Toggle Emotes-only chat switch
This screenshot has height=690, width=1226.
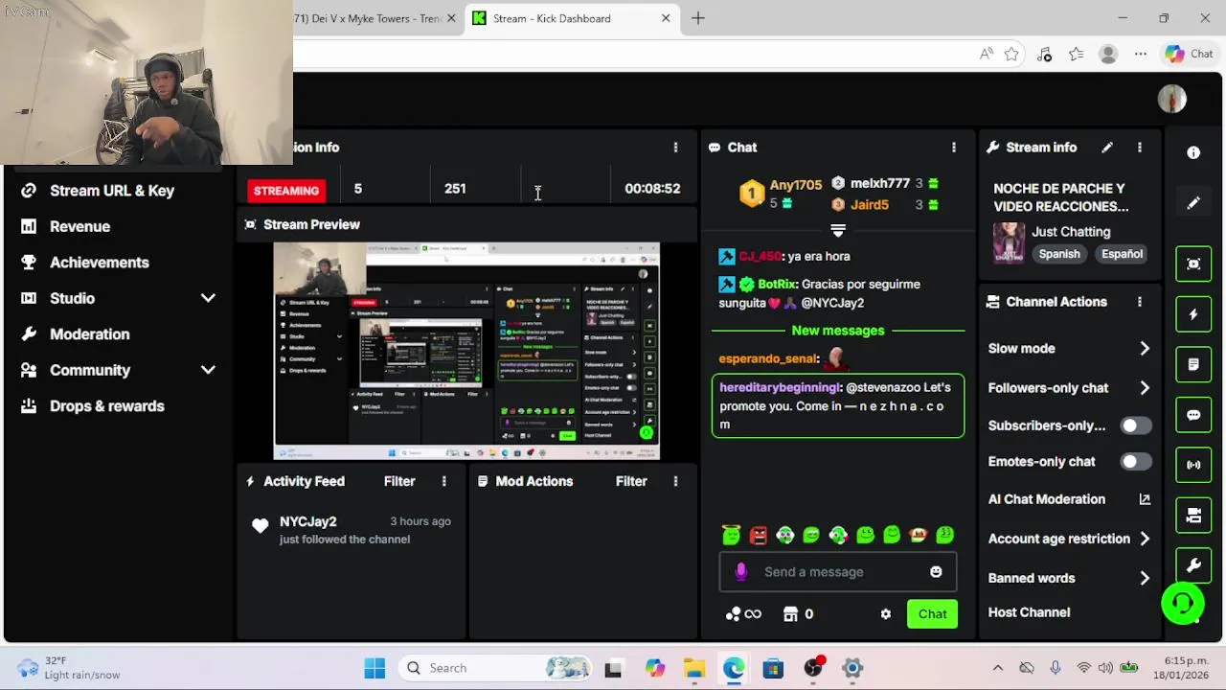(1135, 462)
